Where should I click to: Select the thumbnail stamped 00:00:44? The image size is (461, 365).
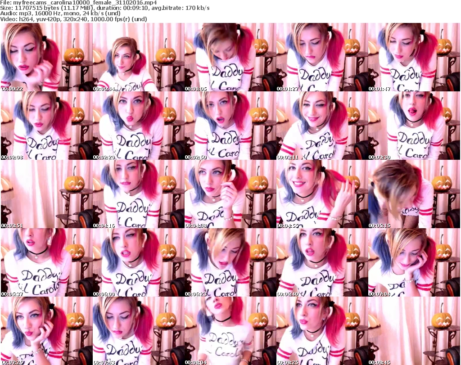(138, 57)
